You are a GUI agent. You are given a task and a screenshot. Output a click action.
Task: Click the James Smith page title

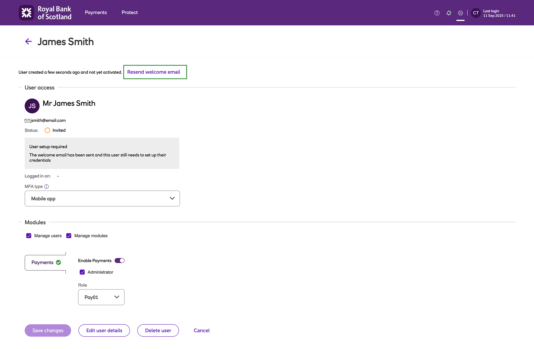66,42
